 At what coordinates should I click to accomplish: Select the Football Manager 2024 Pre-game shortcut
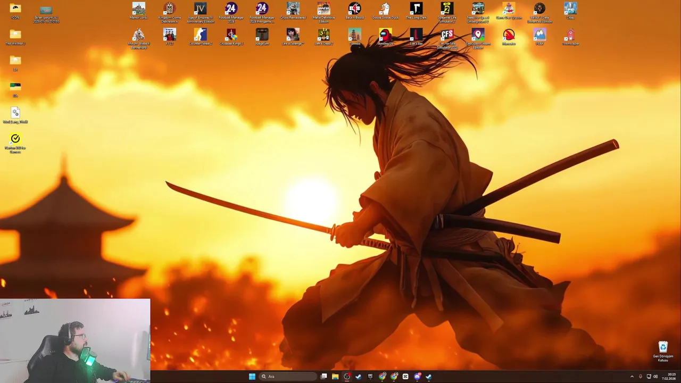point(262,13)
